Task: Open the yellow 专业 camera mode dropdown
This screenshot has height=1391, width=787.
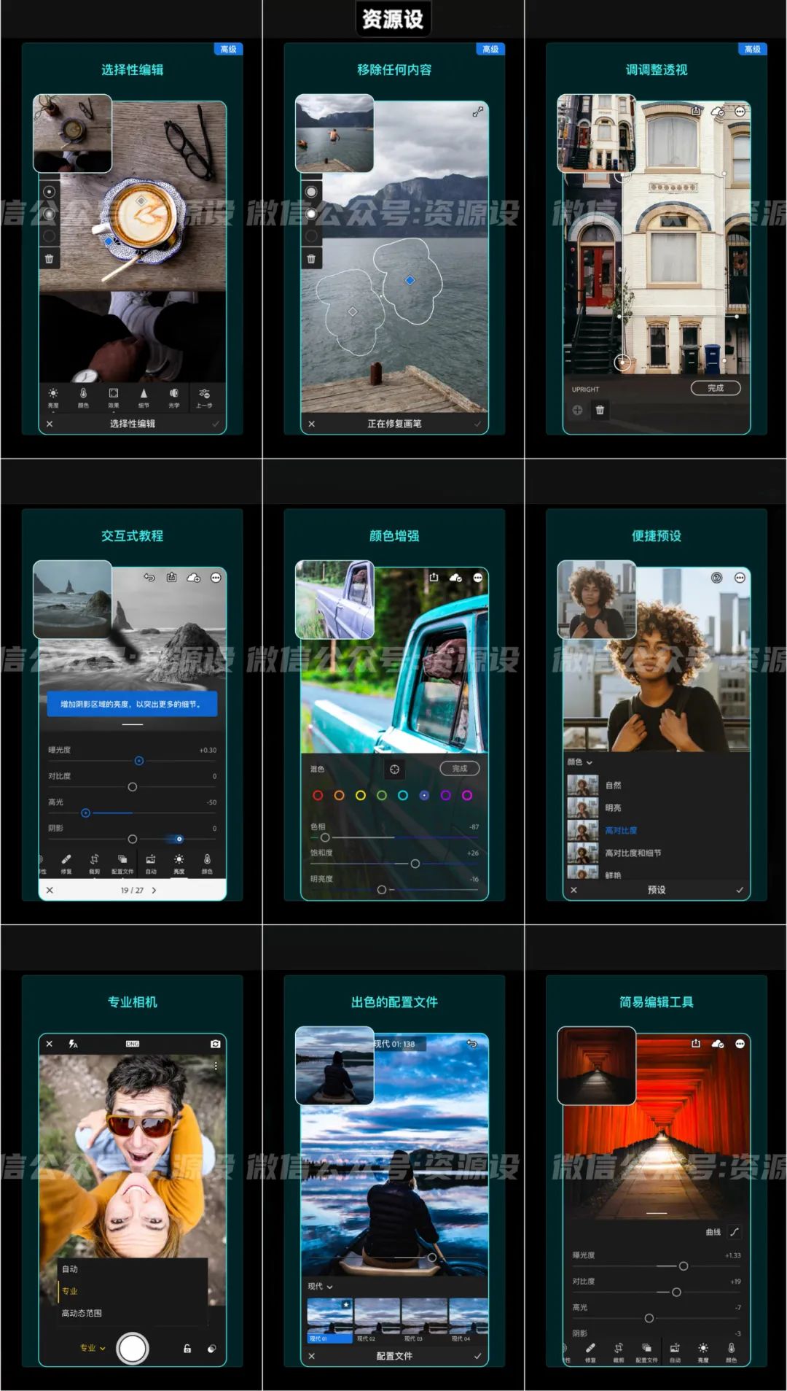Action: pos(93,1348)
